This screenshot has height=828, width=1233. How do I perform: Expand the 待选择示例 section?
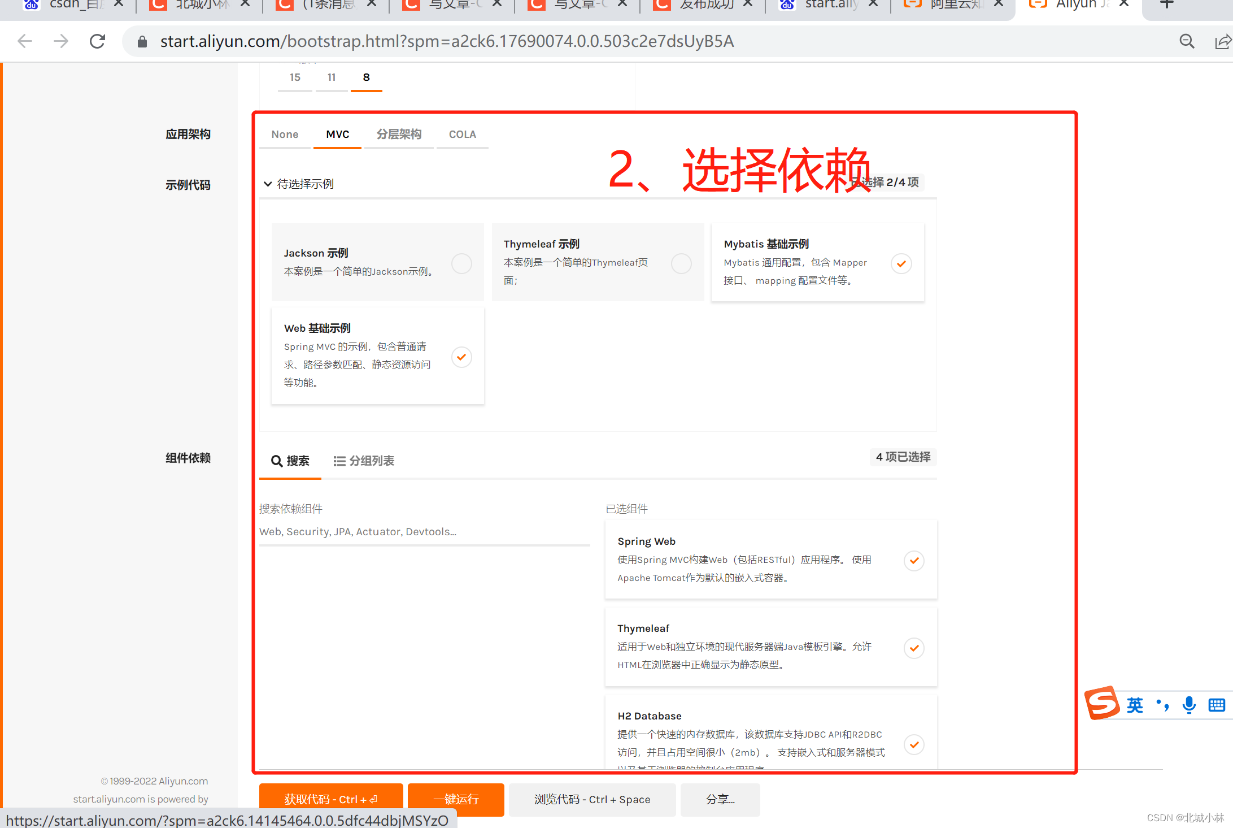click(x=299, y=183)
